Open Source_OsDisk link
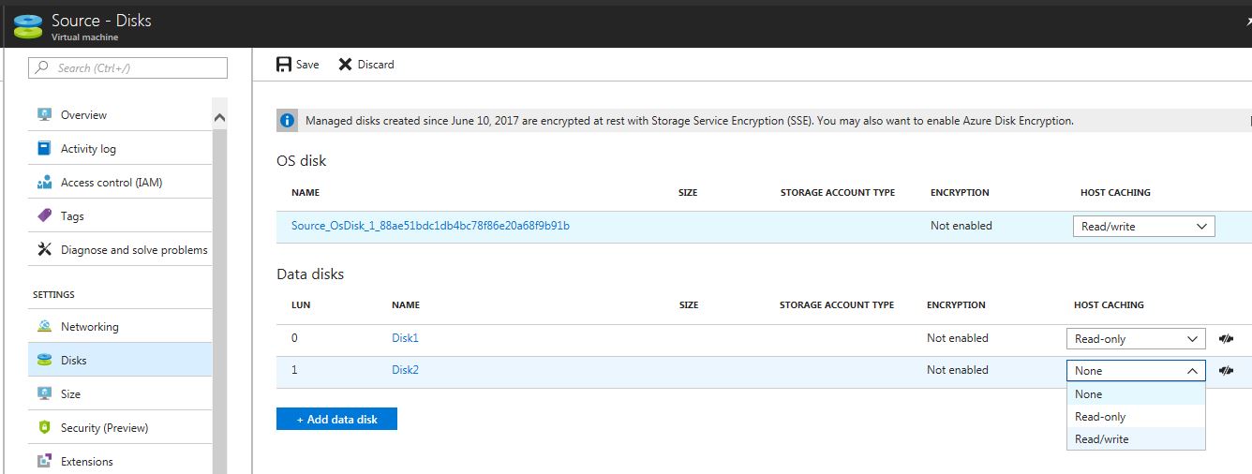 (430, 226)
